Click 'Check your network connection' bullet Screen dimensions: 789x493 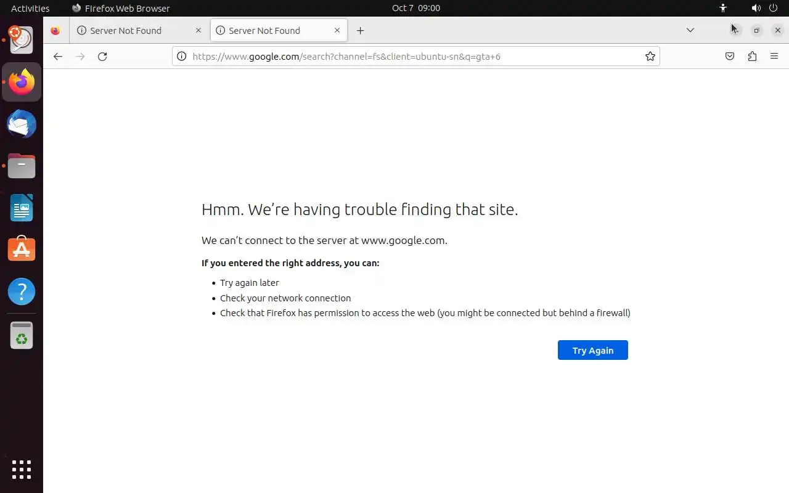[285, 298]
